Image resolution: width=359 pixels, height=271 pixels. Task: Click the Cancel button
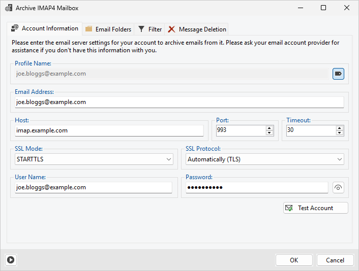[x=335, y=260]
